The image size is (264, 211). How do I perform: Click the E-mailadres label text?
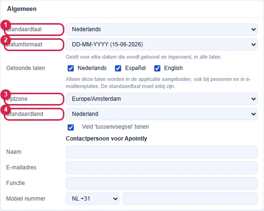tap(21, 167)
